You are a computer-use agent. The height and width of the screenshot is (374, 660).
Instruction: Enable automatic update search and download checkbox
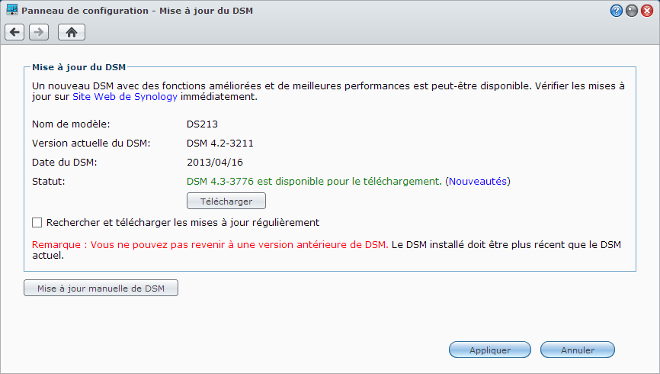[x=37, y=223]
